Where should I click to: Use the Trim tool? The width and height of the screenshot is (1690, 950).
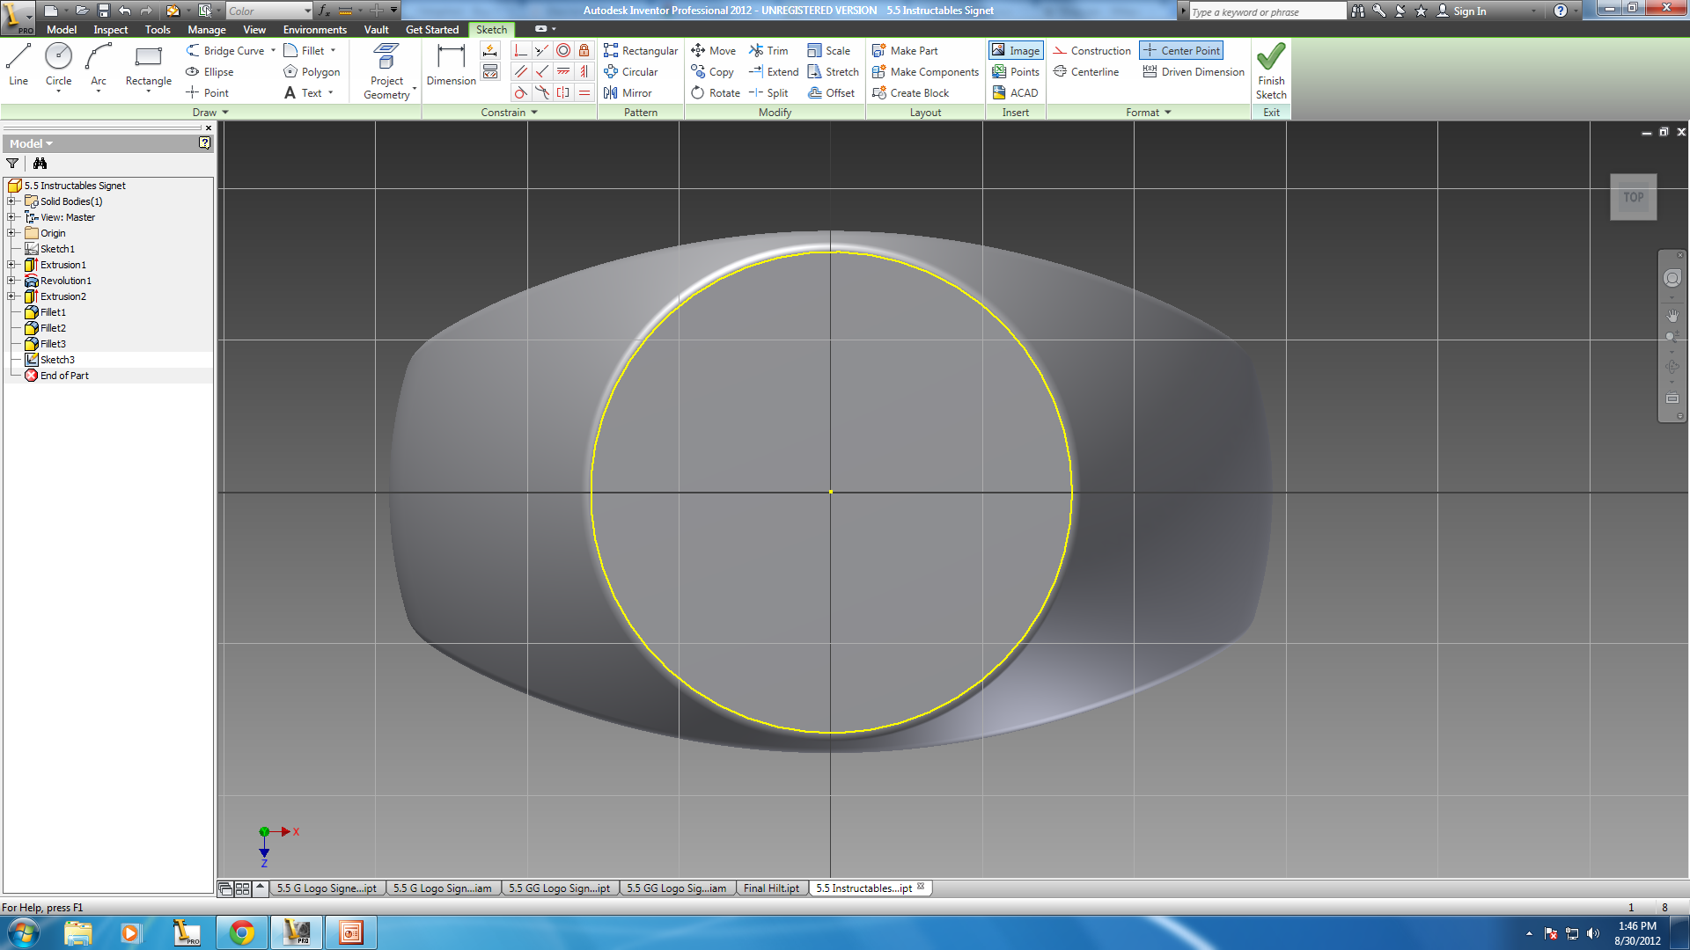tap(768, 51)
